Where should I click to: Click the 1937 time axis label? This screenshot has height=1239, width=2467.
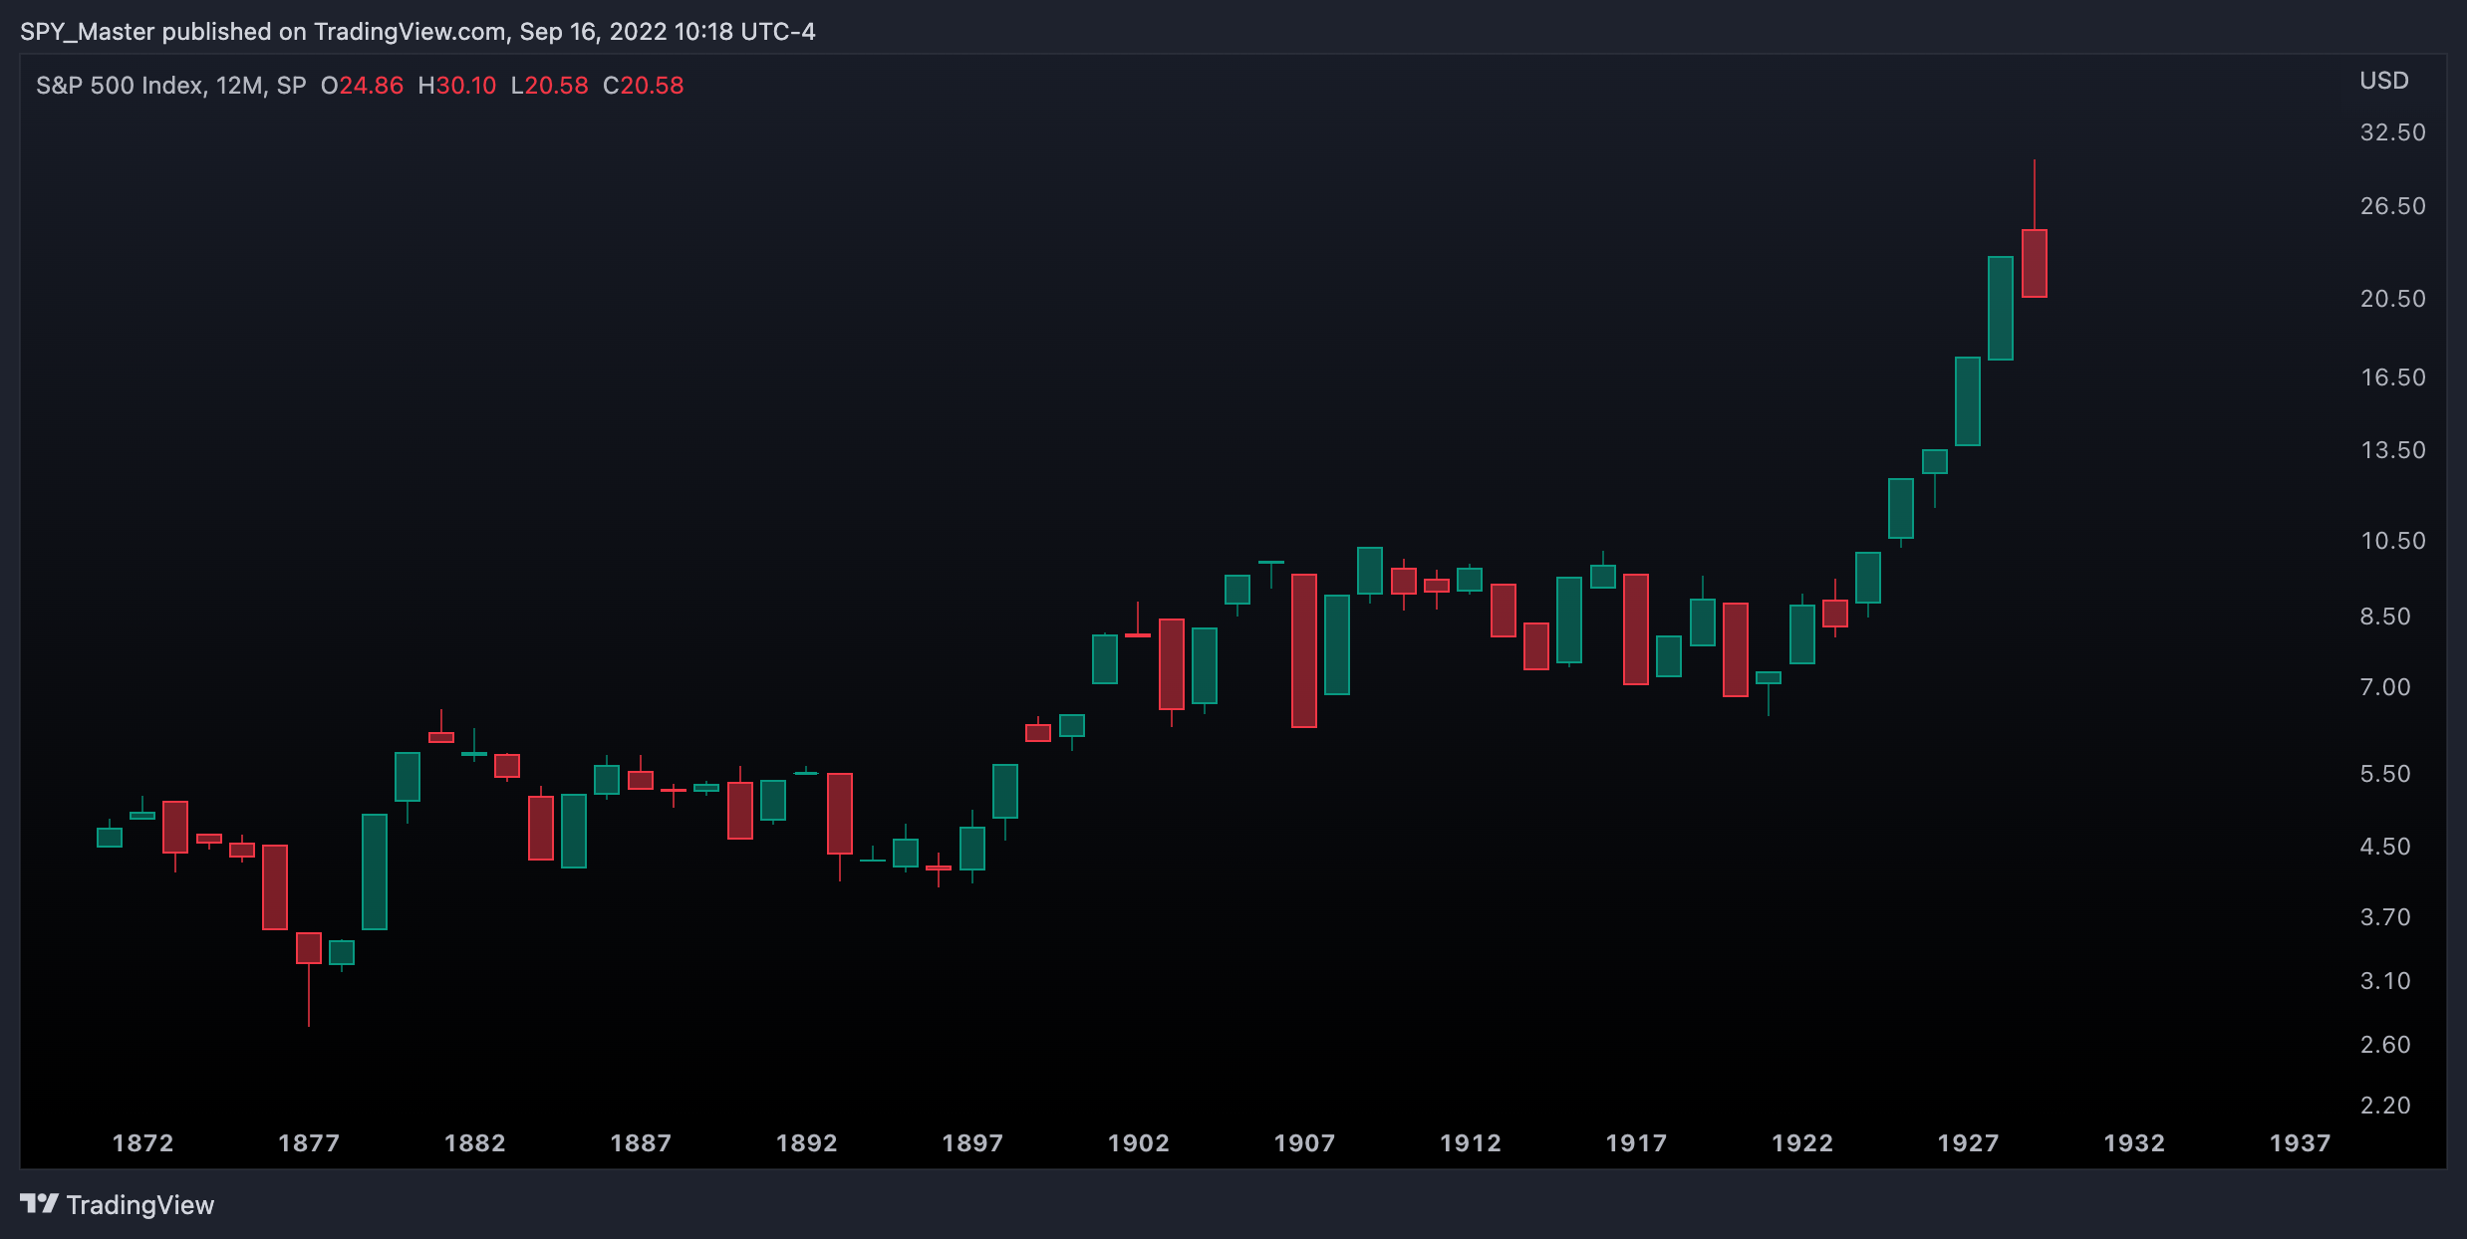point(2300,1143)
